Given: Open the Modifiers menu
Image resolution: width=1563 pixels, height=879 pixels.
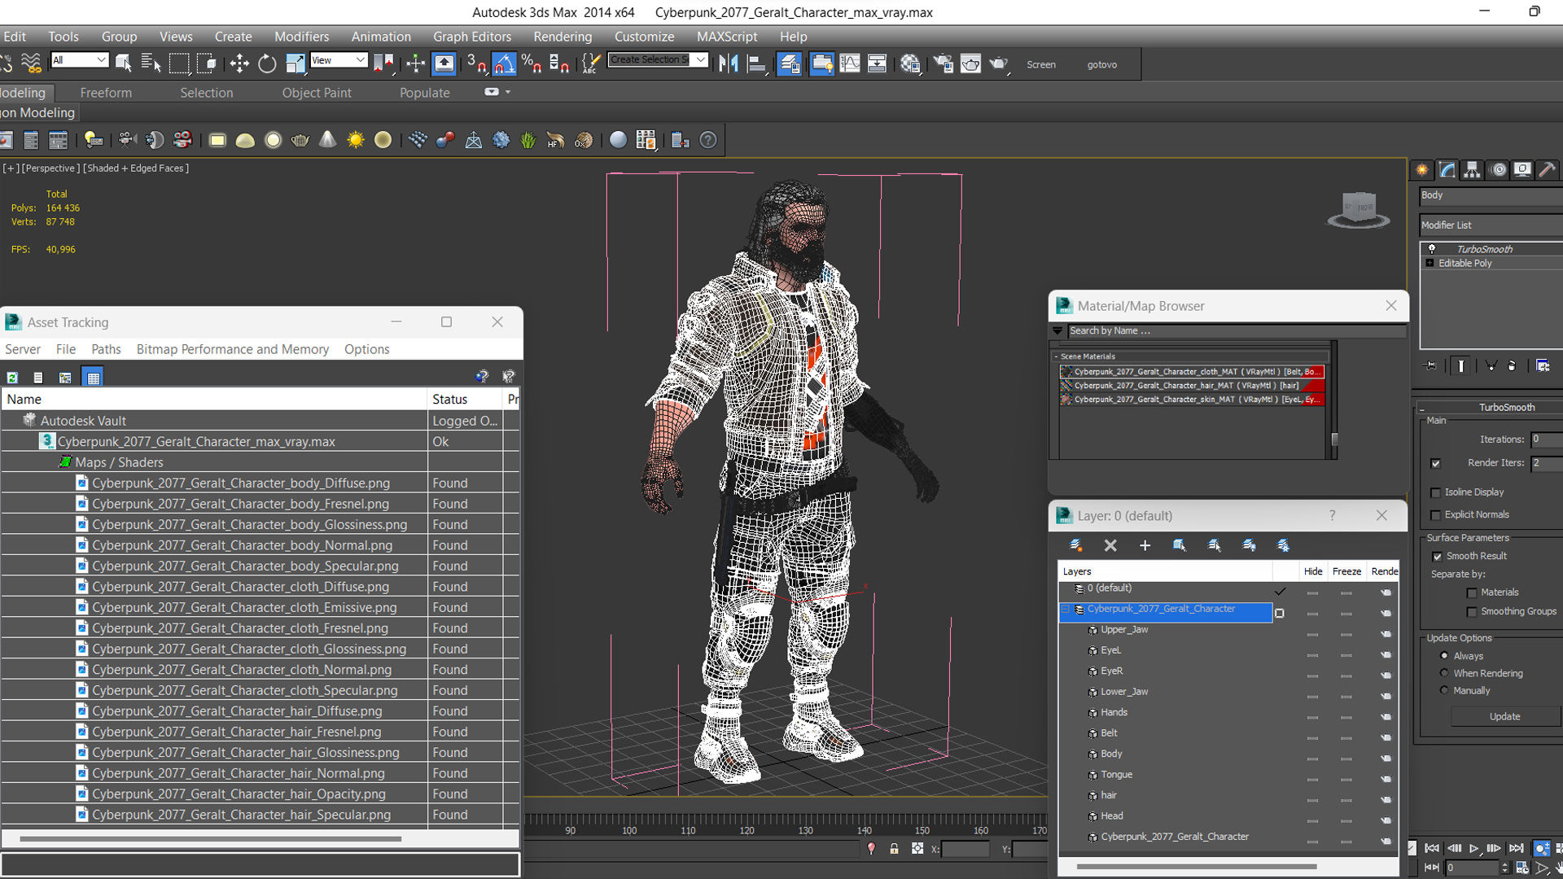Looking at the screenshot, I should pos(301,37).
